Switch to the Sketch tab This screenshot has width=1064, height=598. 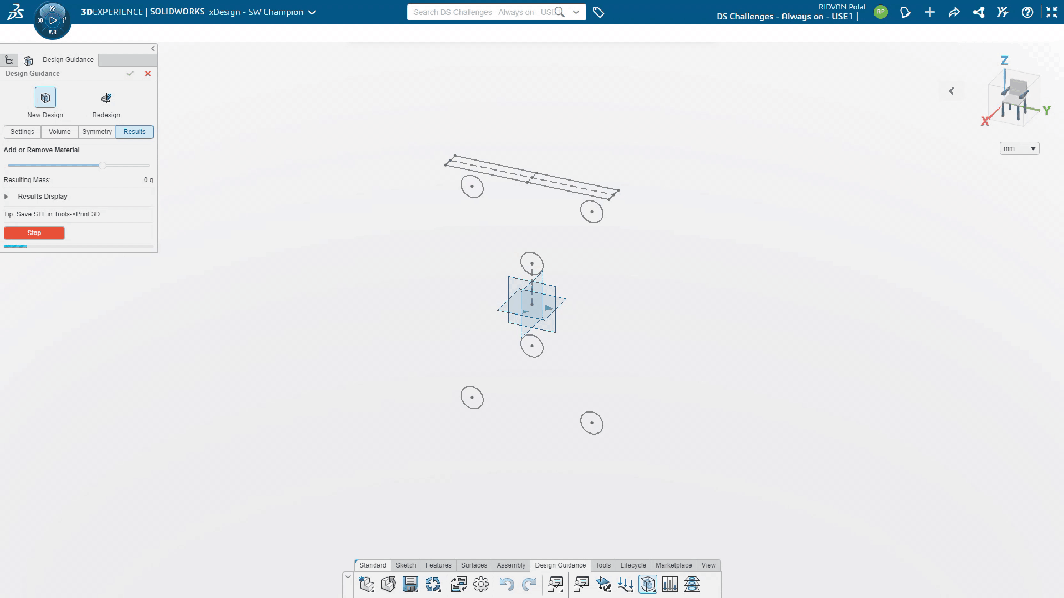(406, 565)
